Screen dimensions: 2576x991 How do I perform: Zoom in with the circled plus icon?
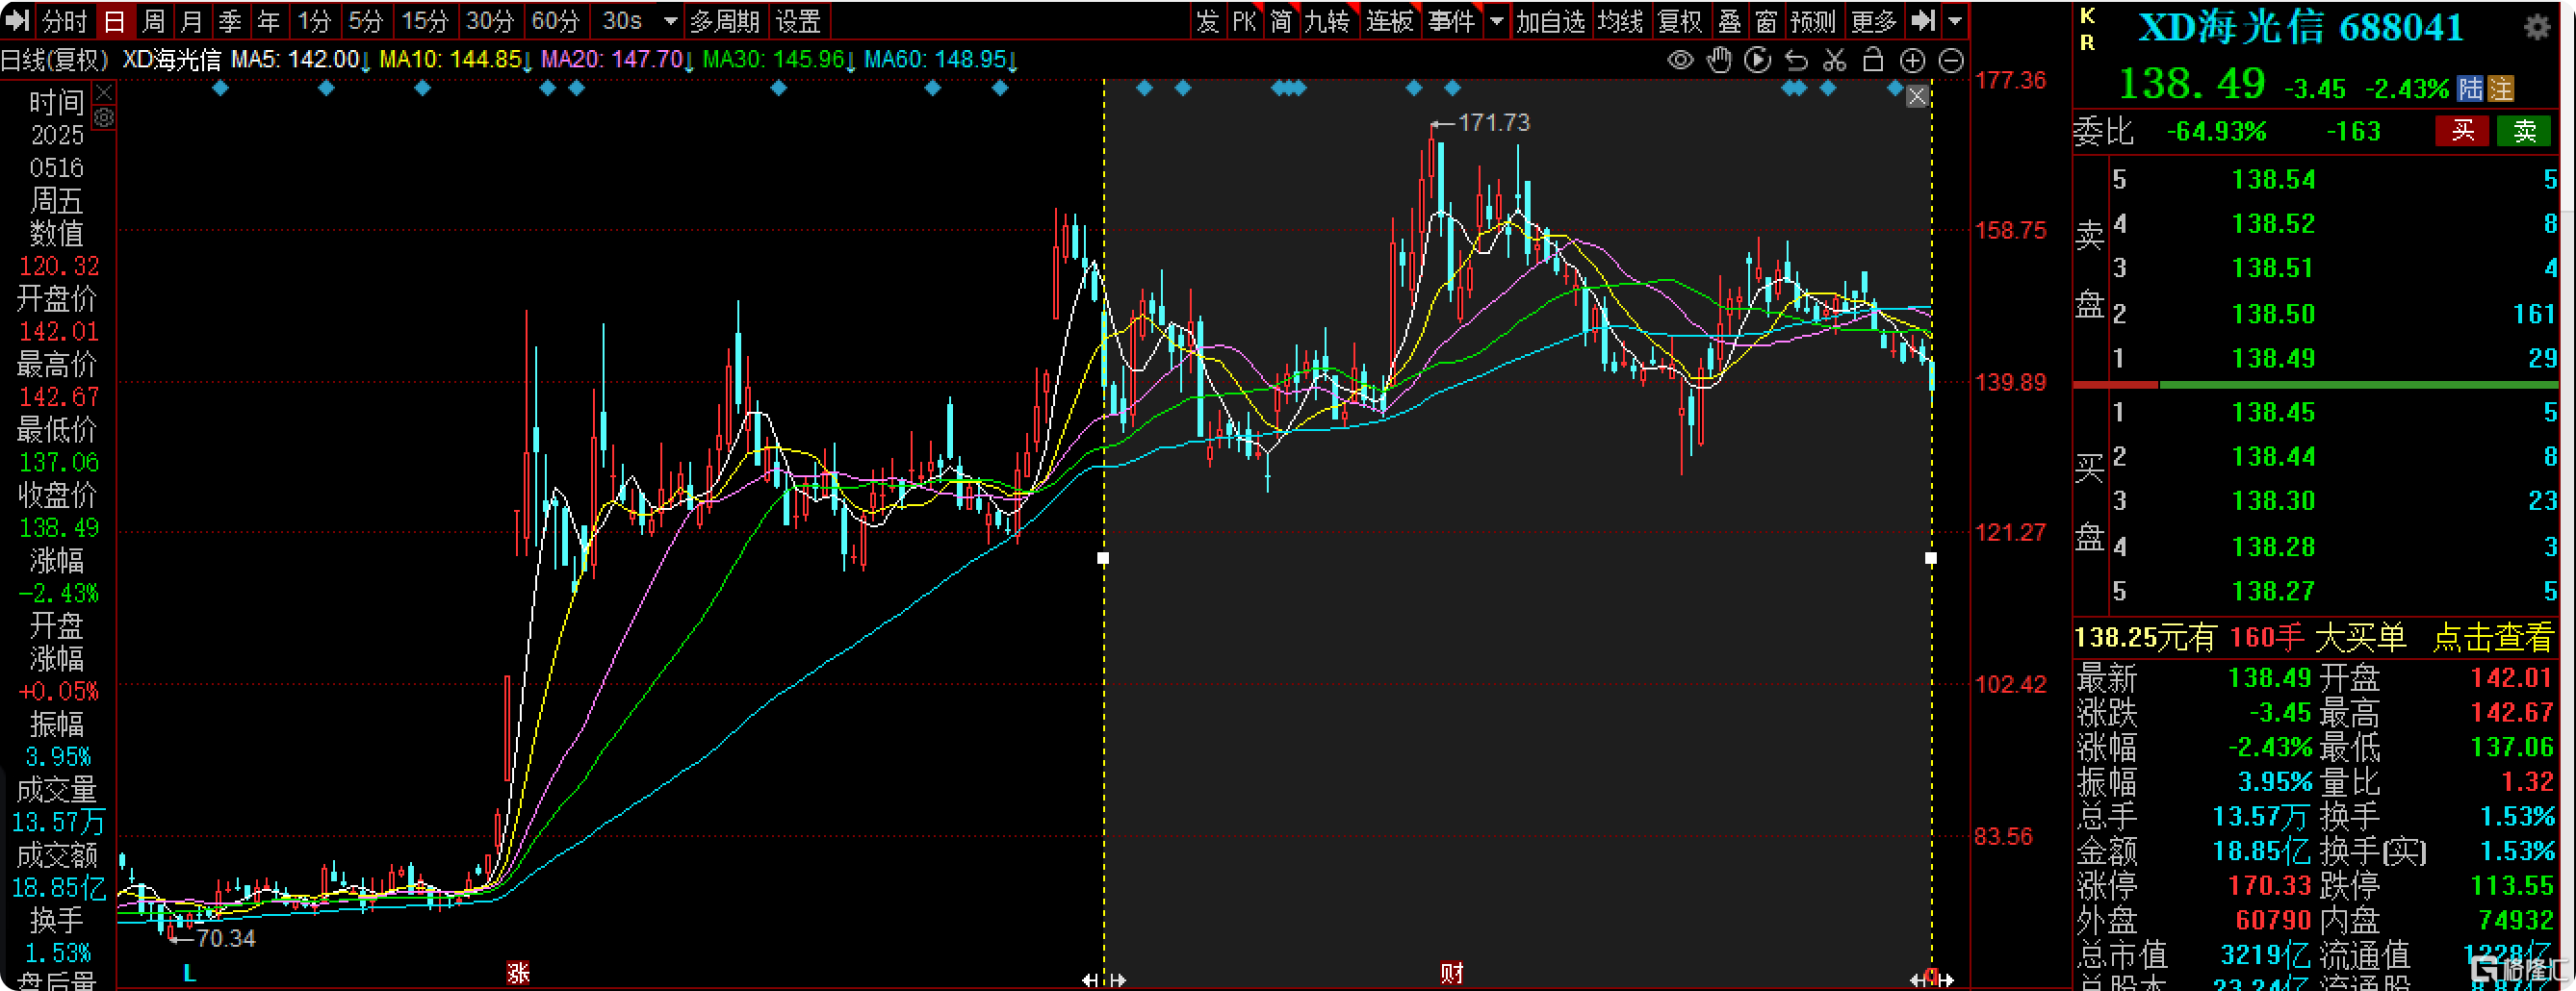(x=1912, y=61)
